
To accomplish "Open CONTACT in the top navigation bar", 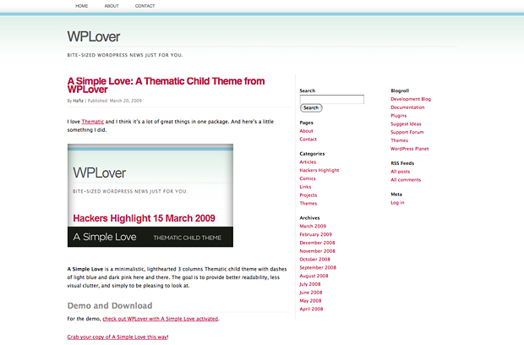I will pos(145,6).
